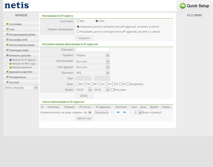Open the Переадресация menu section
This screenshot has height=167, width=213.
point(19,50)
